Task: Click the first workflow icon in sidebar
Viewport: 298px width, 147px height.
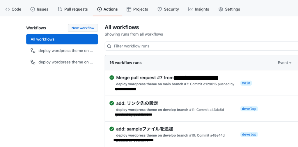Action: (x=33, y=51)
